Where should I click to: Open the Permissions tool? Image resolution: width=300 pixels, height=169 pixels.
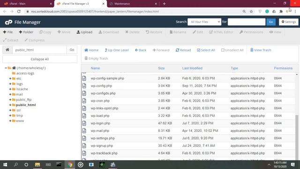click(251, 32)
